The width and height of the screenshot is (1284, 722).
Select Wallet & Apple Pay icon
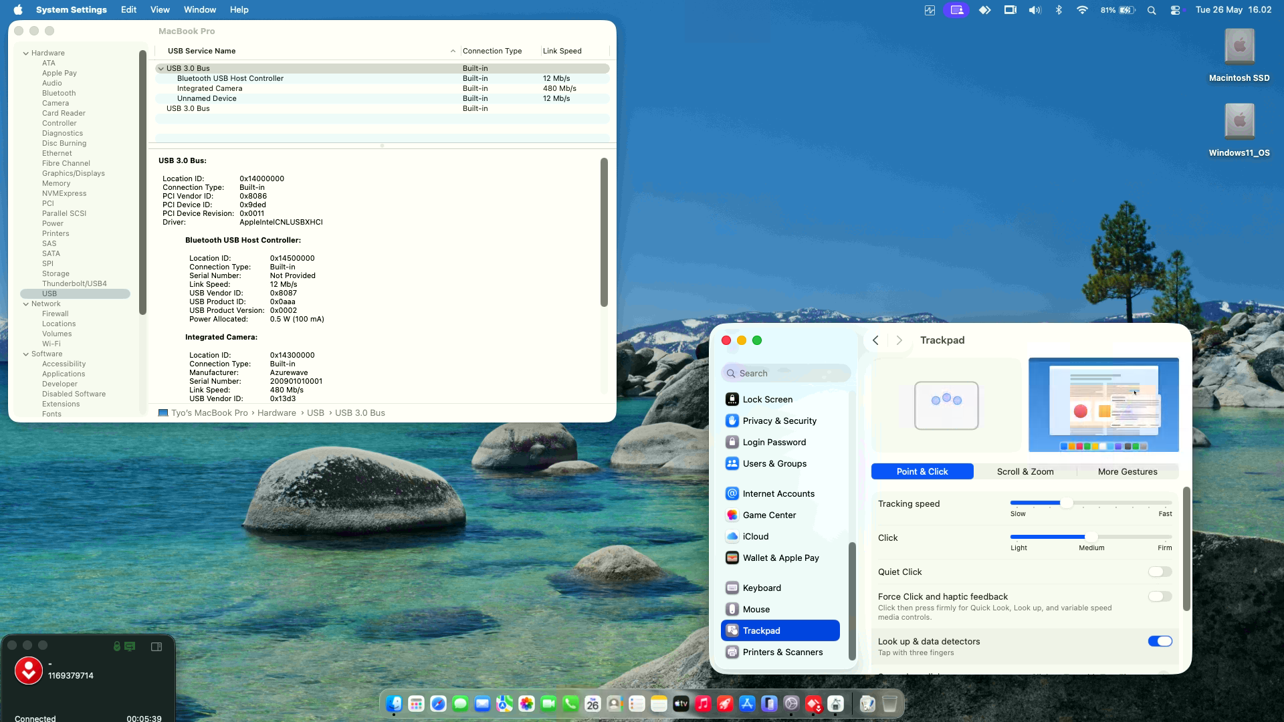pos(732,558)
